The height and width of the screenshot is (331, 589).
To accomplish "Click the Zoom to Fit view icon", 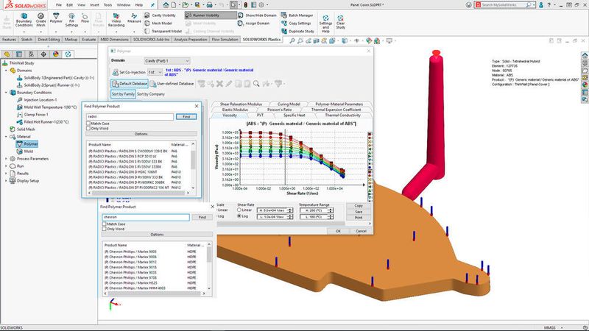I will (x=292, y=40).
